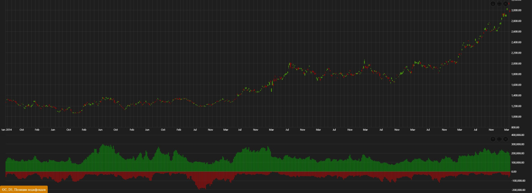The height and width of the screenshot is (193, 532).
Task: Close the hedge fund positions indicator panel
Action: tap(506, 139)
